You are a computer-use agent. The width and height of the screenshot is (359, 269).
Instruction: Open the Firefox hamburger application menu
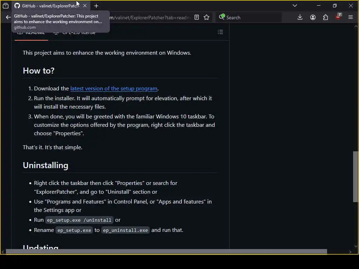coord(351,18)
